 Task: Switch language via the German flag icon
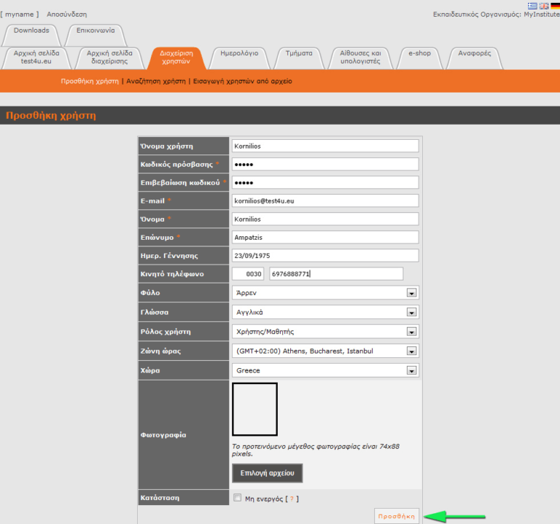pos(555,6)
